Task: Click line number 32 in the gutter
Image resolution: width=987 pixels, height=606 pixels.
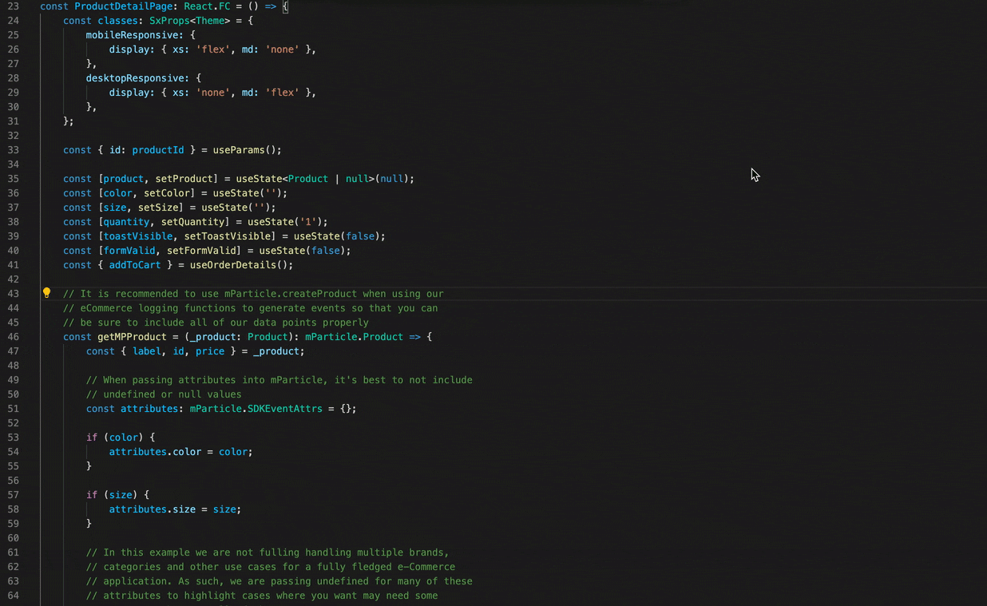Action: [x=13, y=136]
